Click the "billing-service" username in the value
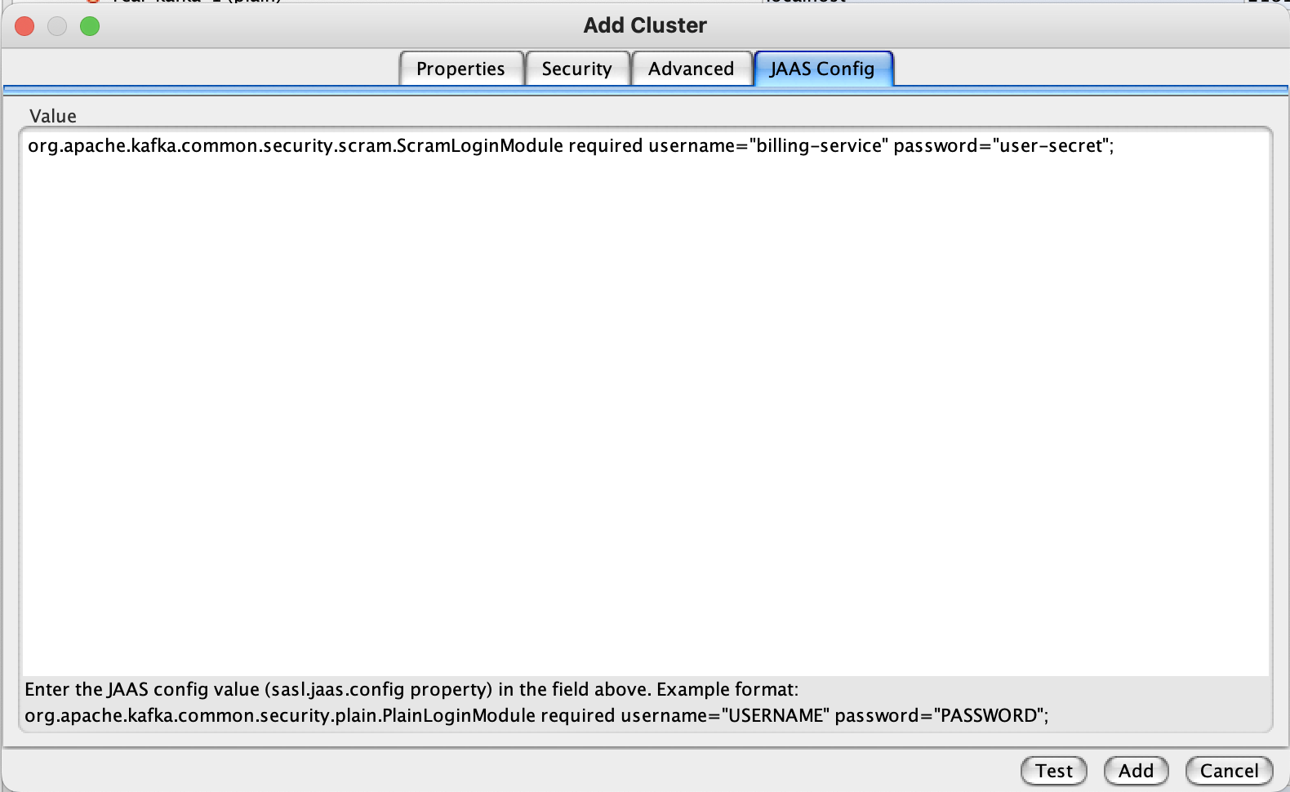The height and width of the screenshot is (792, 1290). coord(820,146)
